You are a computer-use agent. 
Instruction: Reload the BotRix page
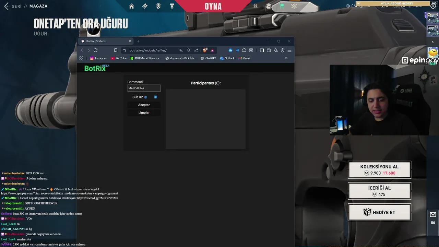pyautogui.click(x=96, y=50)
